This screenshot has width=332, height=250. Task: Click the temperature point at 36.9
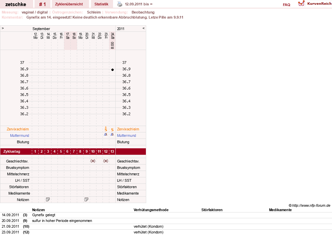(x=112, y=70)
